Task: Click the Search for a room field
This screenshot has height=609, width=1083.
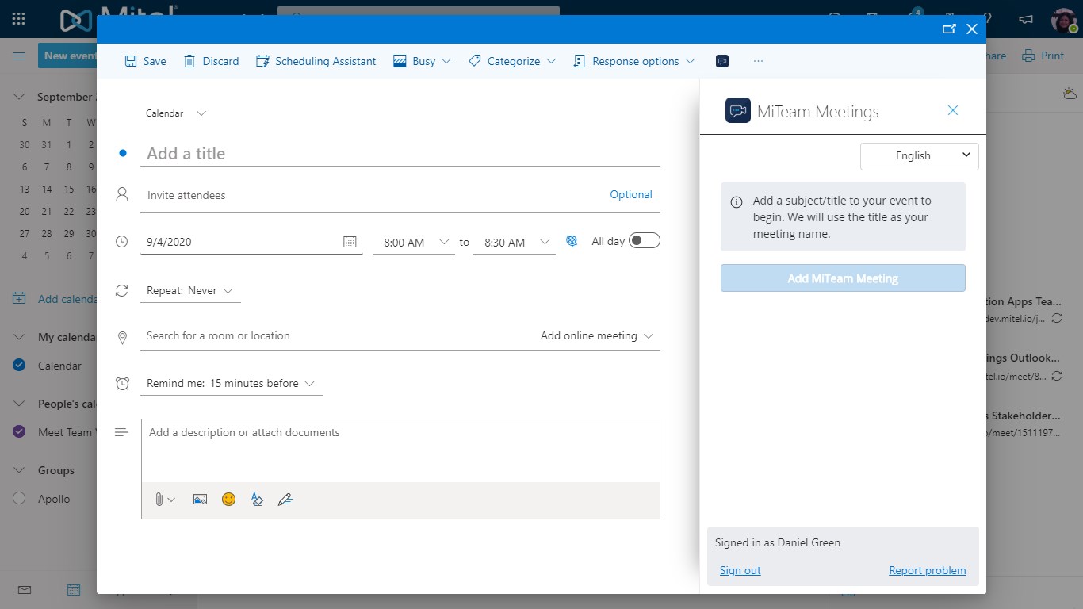Action: 337,336
